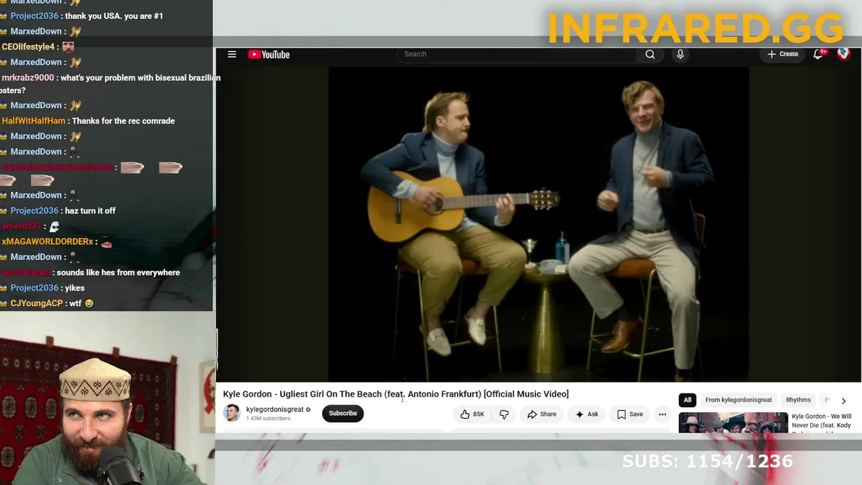Open kylegordonisgreat channel avatar
Screen dimensions: 862x485
tap(232, 413)
